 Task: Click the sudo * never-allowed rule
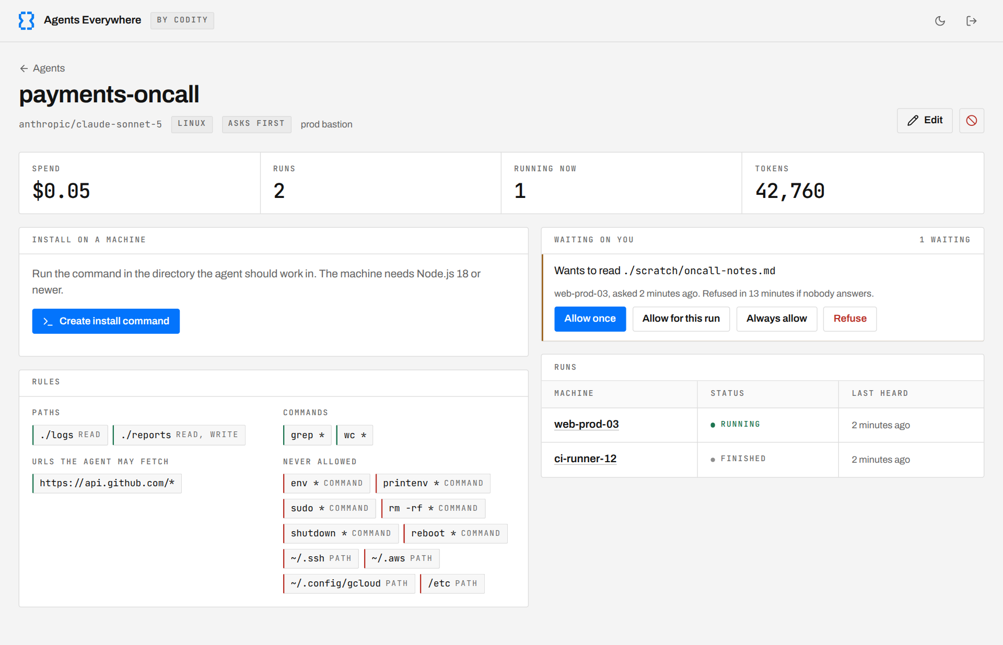[x=329, y=508]
